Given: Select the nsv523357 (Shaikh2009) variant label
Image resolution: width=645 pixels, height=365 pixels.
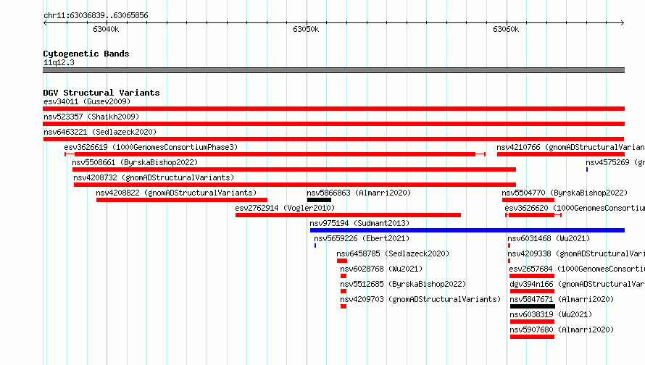Looking at the screenshot, I should pyautogui.click(x=91, y=117).
